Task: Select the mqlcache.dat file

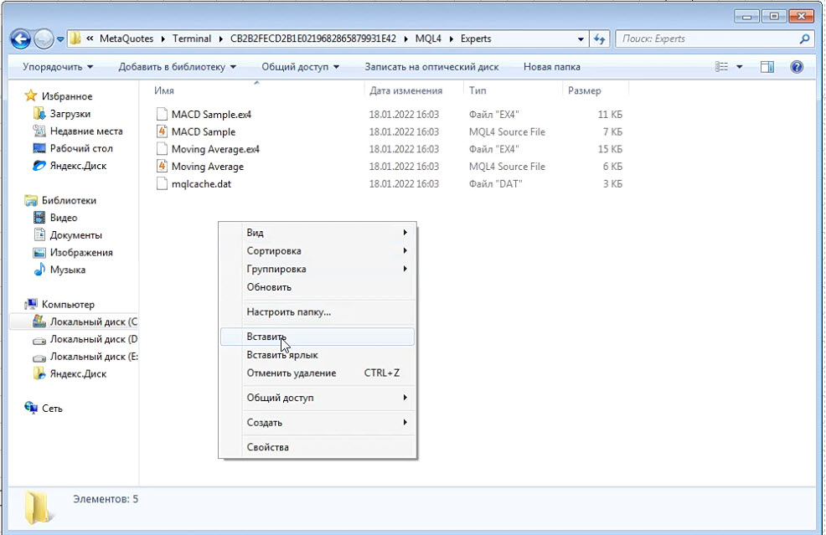Action: [x=201, y=183]
